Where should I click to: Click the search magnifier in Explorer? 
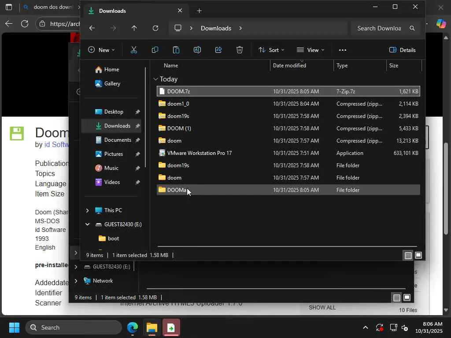412,28
